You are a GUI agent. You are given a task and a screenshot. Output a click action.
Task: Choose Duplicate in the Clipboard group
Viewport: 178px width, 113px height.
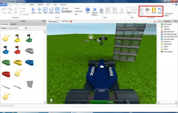tap(24, 14)
